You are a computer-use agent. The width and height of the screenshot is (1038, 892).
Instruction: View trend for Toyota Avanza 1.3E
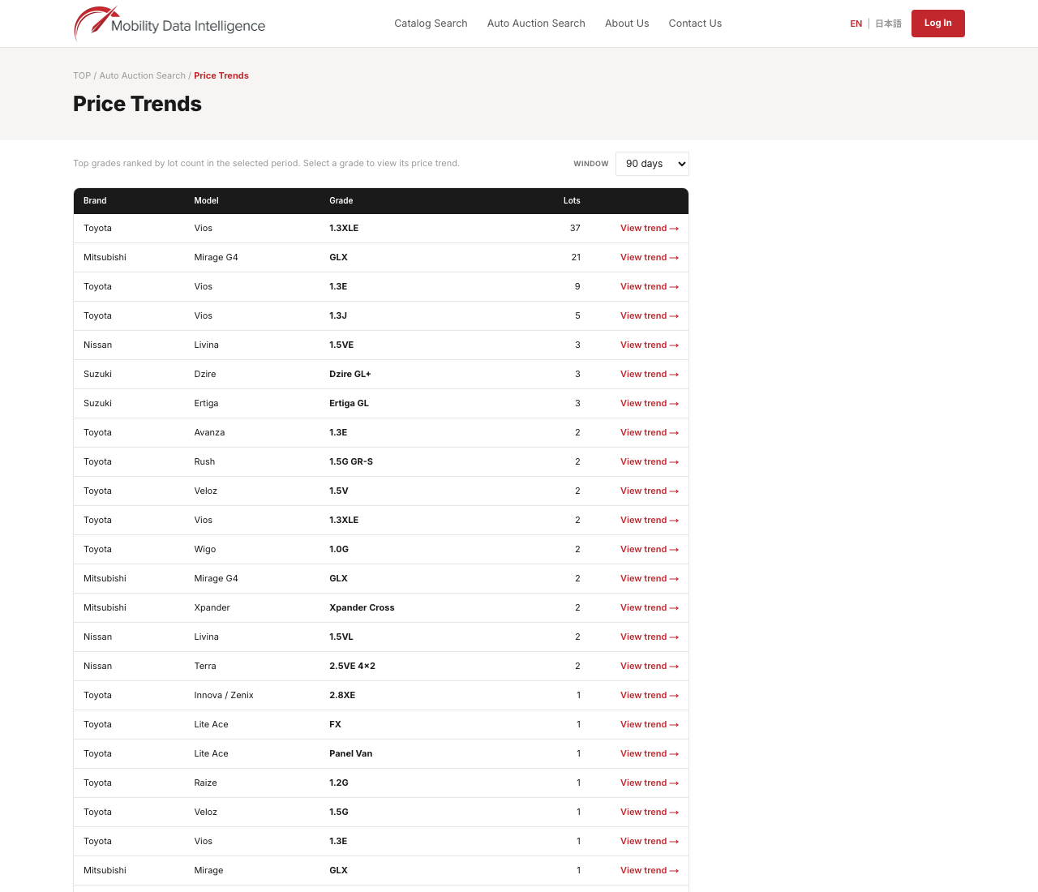pos(650,433)
